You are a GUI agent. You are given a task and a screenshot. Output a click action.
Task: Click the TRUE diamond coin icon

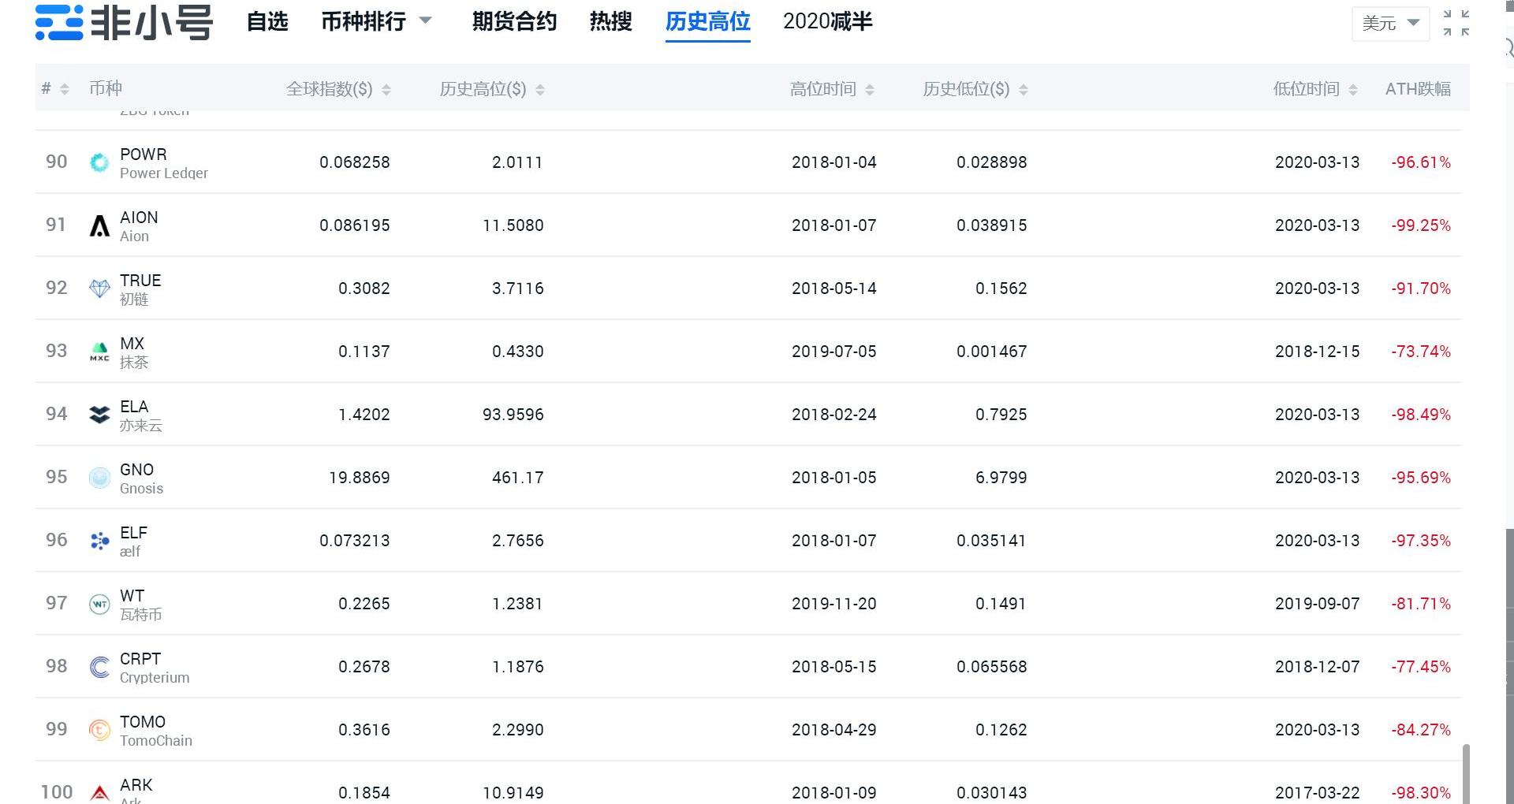[x=99, y=288]
